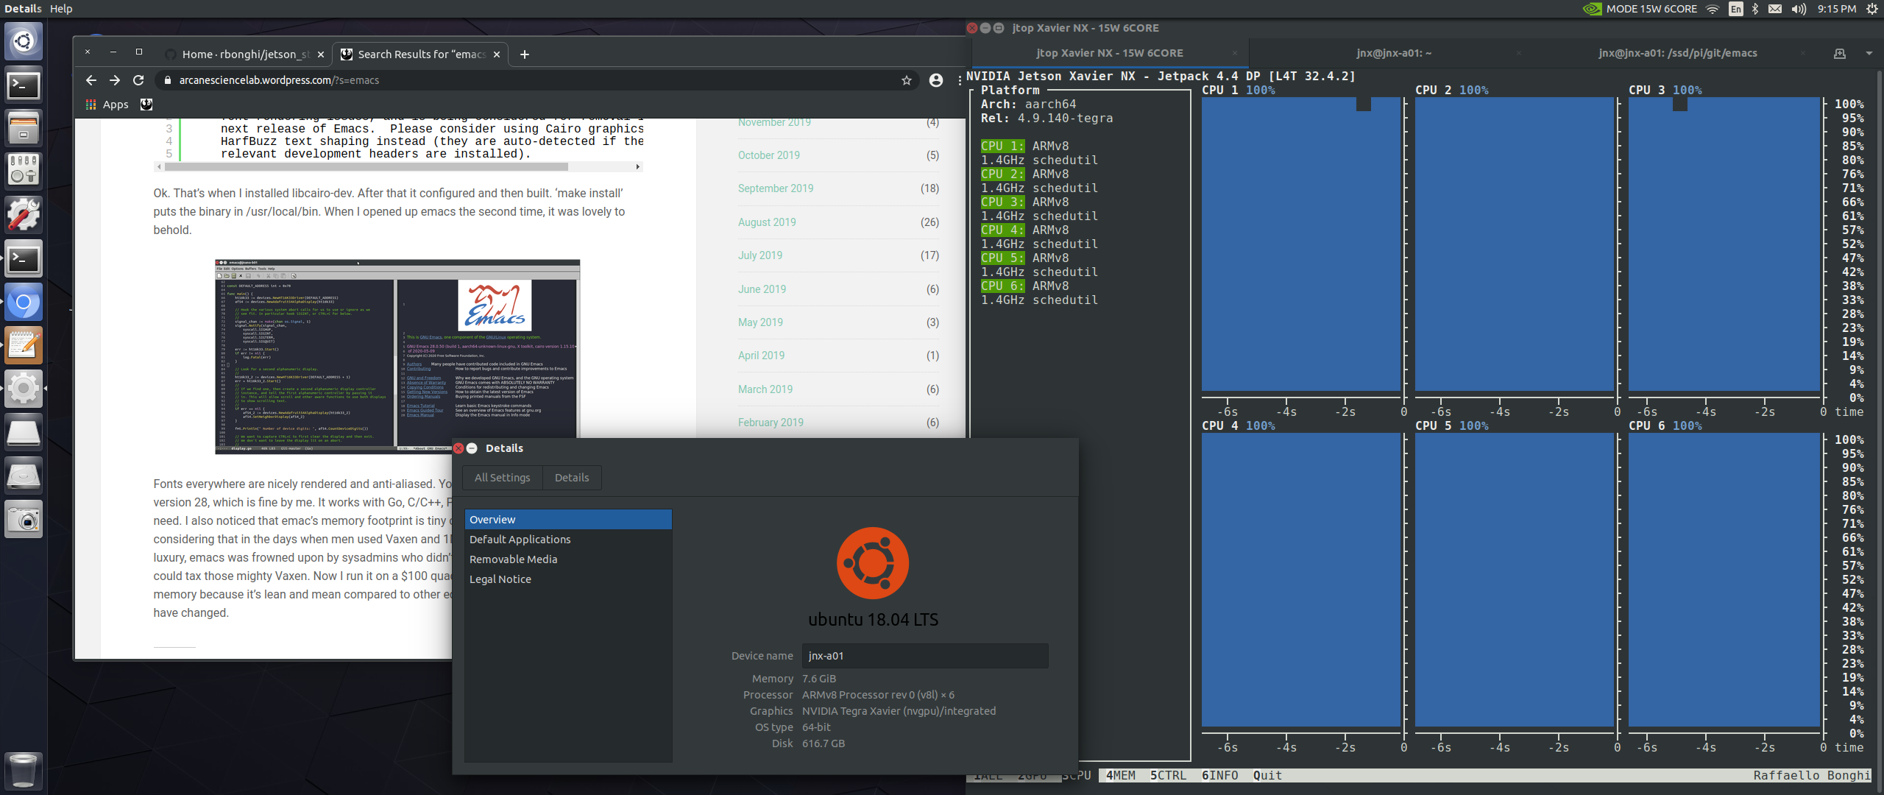Open a new browser tab with plus
1884x795 pixels.
[525, 54]
